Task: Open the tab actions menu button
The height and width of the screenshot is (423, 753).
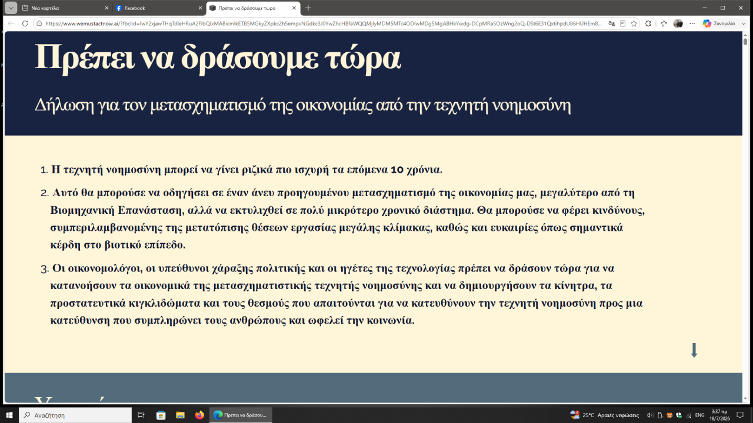Action: coord(11,8)
